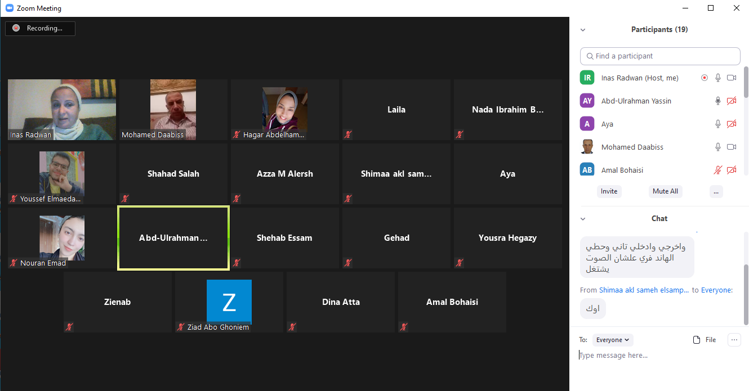Click the Everyone link in the chat message header
This screenshot has width=749, height=391.
(x=716, y=290)
